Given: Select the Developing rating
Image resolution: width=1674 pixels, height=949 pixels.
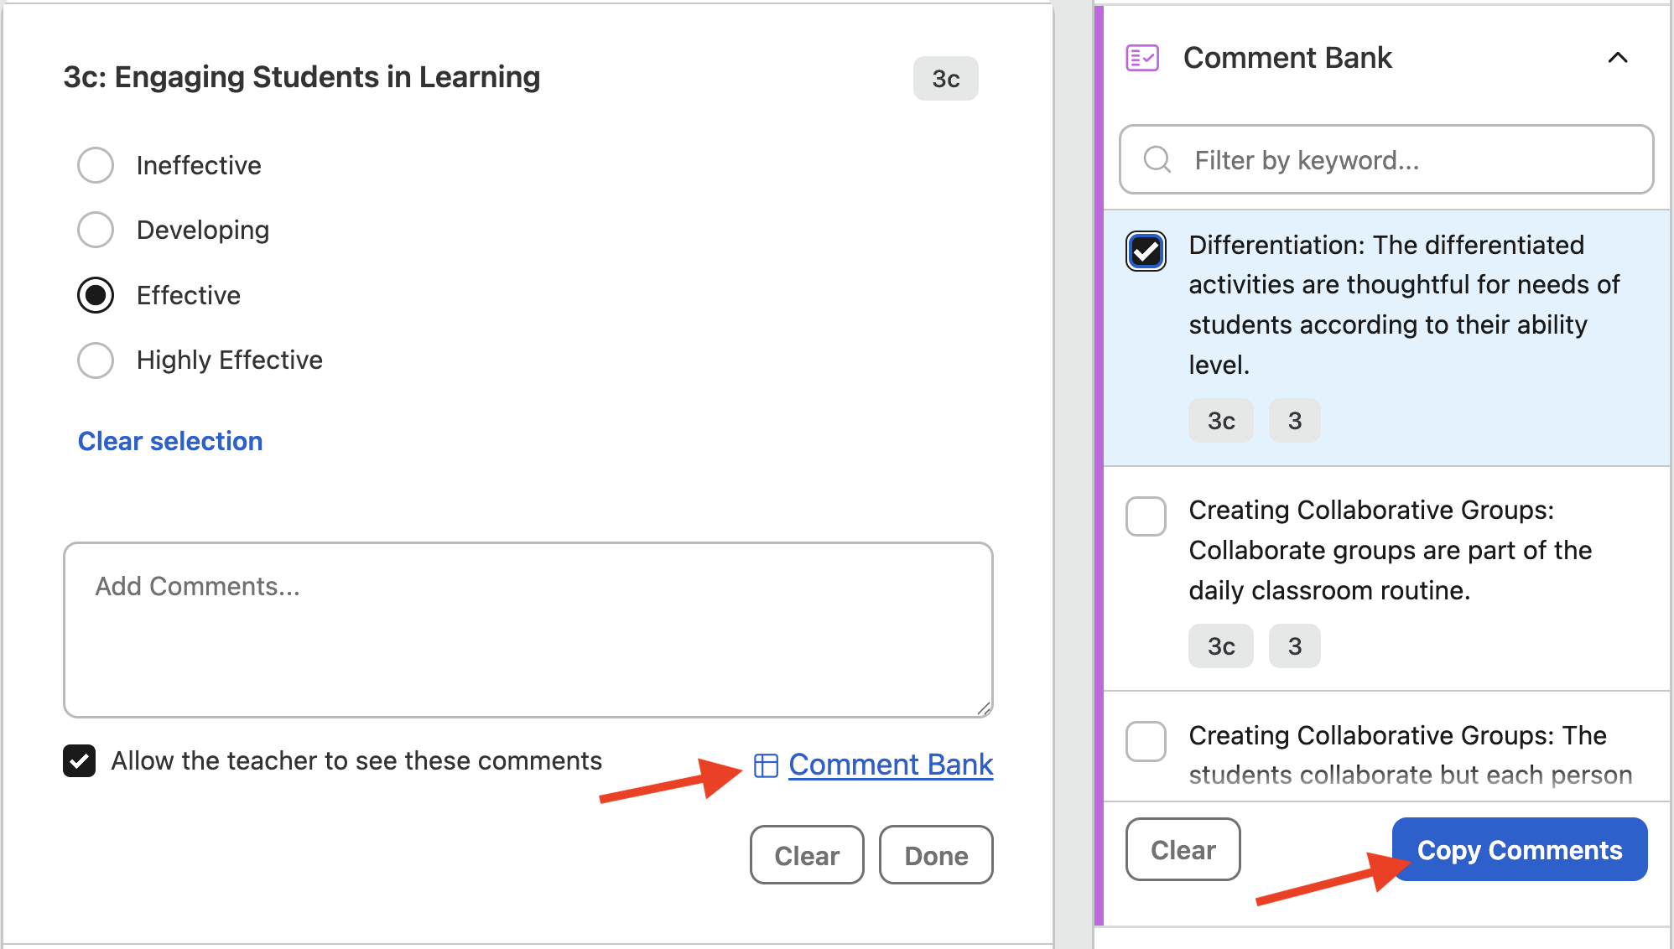Looking at the screenshot, I should (96, 230).
